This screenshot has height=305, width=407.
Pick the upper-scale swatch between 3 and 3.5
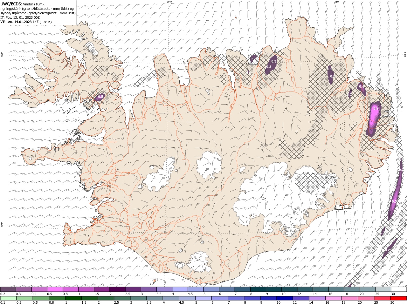(148, 289)
